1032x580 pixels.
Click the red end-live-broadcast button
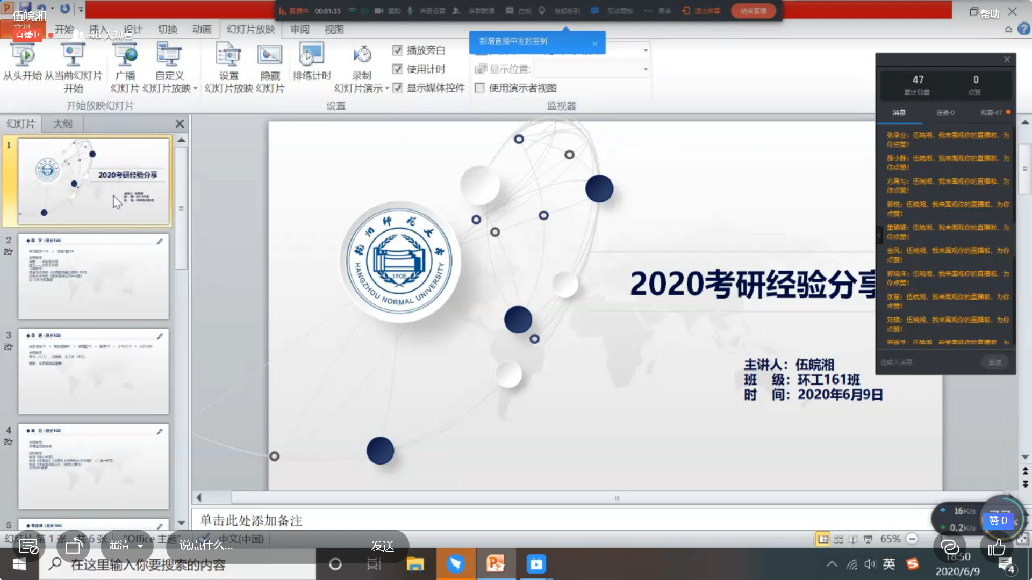coord(753,11)
